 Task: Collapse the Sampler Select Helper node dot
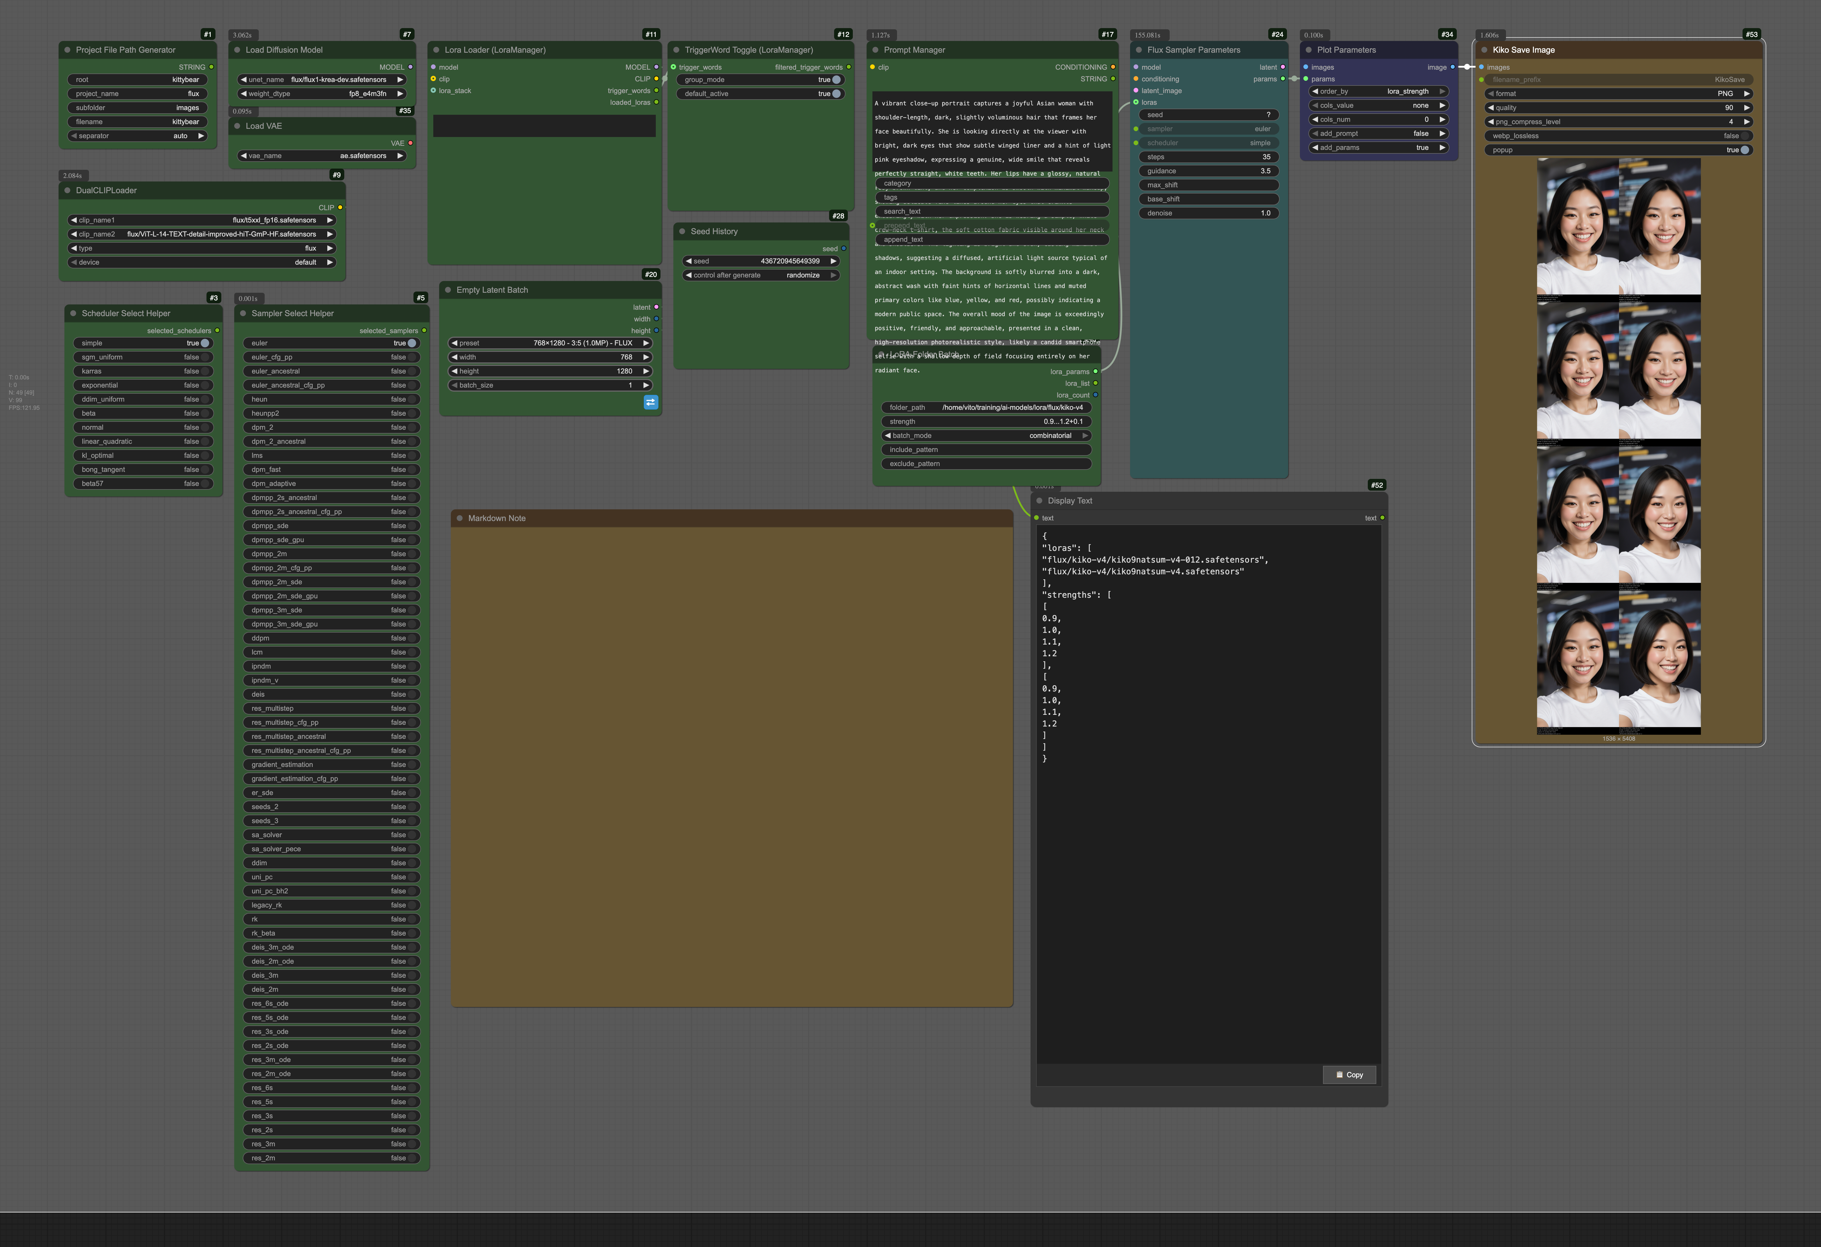coord(243,313)
